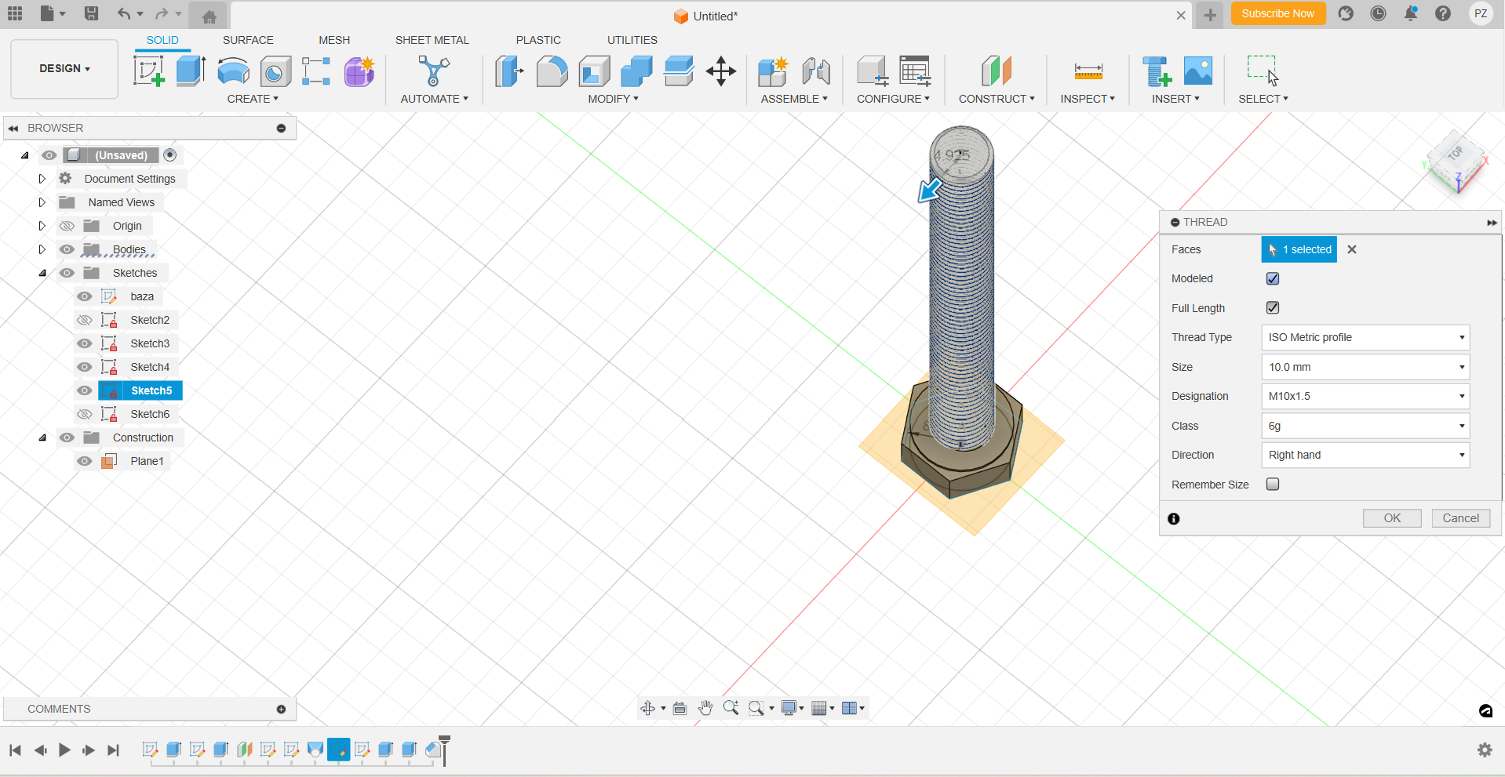Click the Create Sketch tool icon
Screen dimensions: 1505x777
(x=148, y=71)
